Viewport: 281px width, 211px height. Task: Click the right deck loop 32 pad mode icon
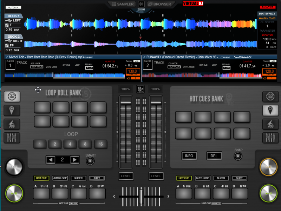pos(270,96)
